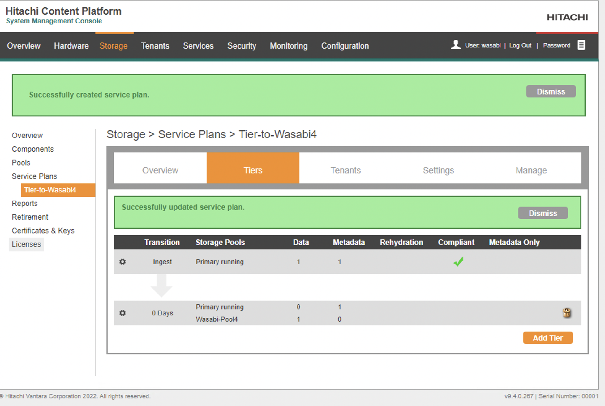Click the Data column header

(x=301, y=242)
